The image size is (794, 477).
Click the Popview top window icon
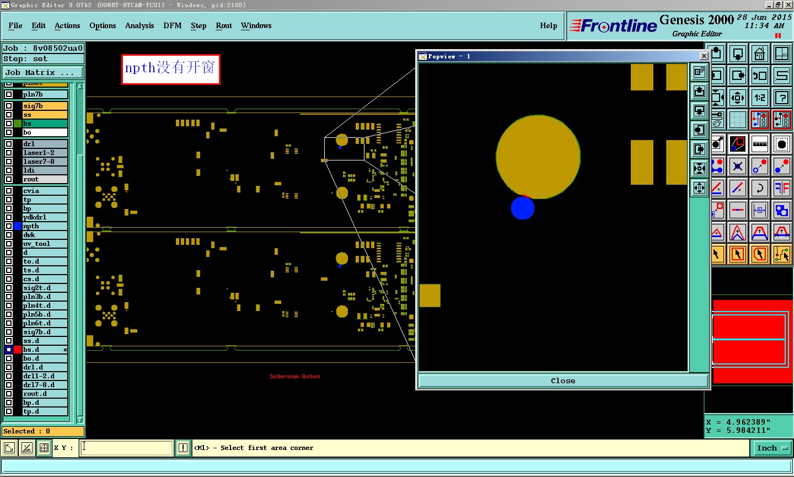pyautogui.click(x=699, y=72)
